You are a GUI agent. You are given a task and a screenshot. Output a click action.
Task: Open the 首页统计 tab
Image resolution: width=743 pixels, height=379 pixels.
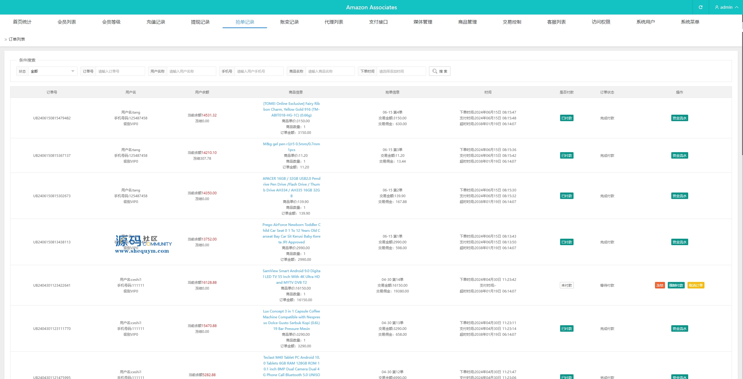[x=22, y=22]
